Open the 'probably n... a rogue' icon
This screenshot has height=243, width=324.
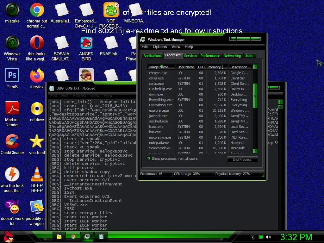35,213
